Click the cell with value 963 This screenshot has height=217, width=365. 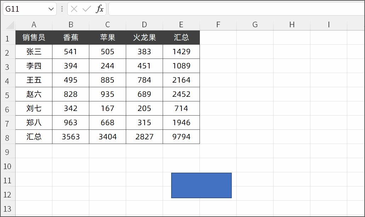tap(71, 123)
